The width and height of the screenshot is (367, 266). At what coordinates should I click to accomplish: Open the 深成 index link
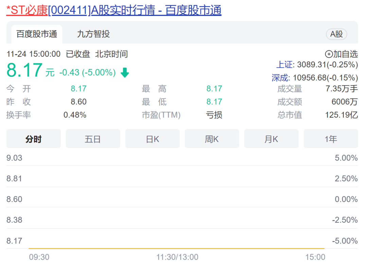coord(280,78)
